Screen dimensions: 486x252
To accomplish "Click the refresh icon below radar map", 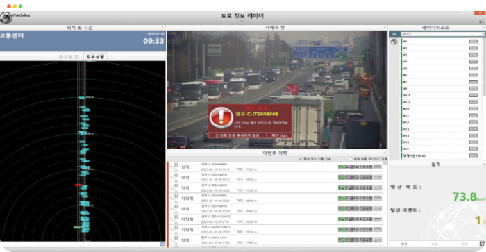I will click(162, 244).
